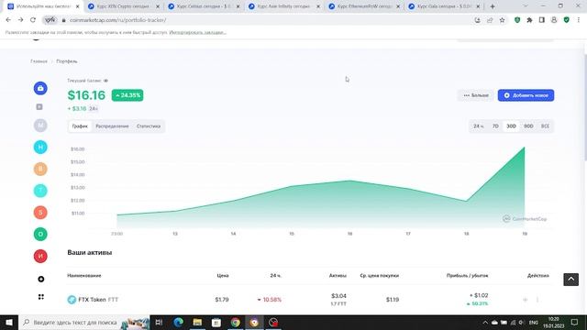Switch to the 'График' tab

click(80, 126)
